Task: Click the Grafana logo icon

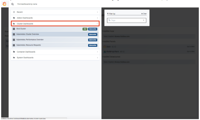Action: 4,4
